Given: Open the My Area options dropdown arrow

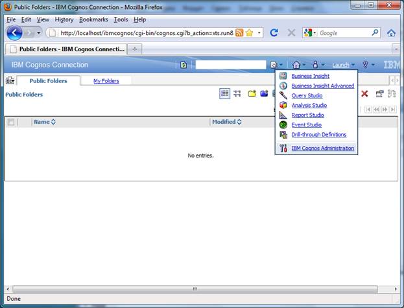Looking at the screenshot, I should (x=323, y=65).
